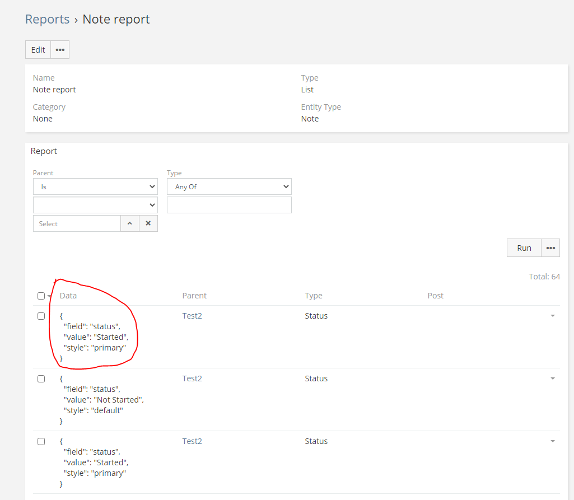
Task: Check the checkbox for the Not Started row
Action: pyautogui.click(x=41, y=378)
